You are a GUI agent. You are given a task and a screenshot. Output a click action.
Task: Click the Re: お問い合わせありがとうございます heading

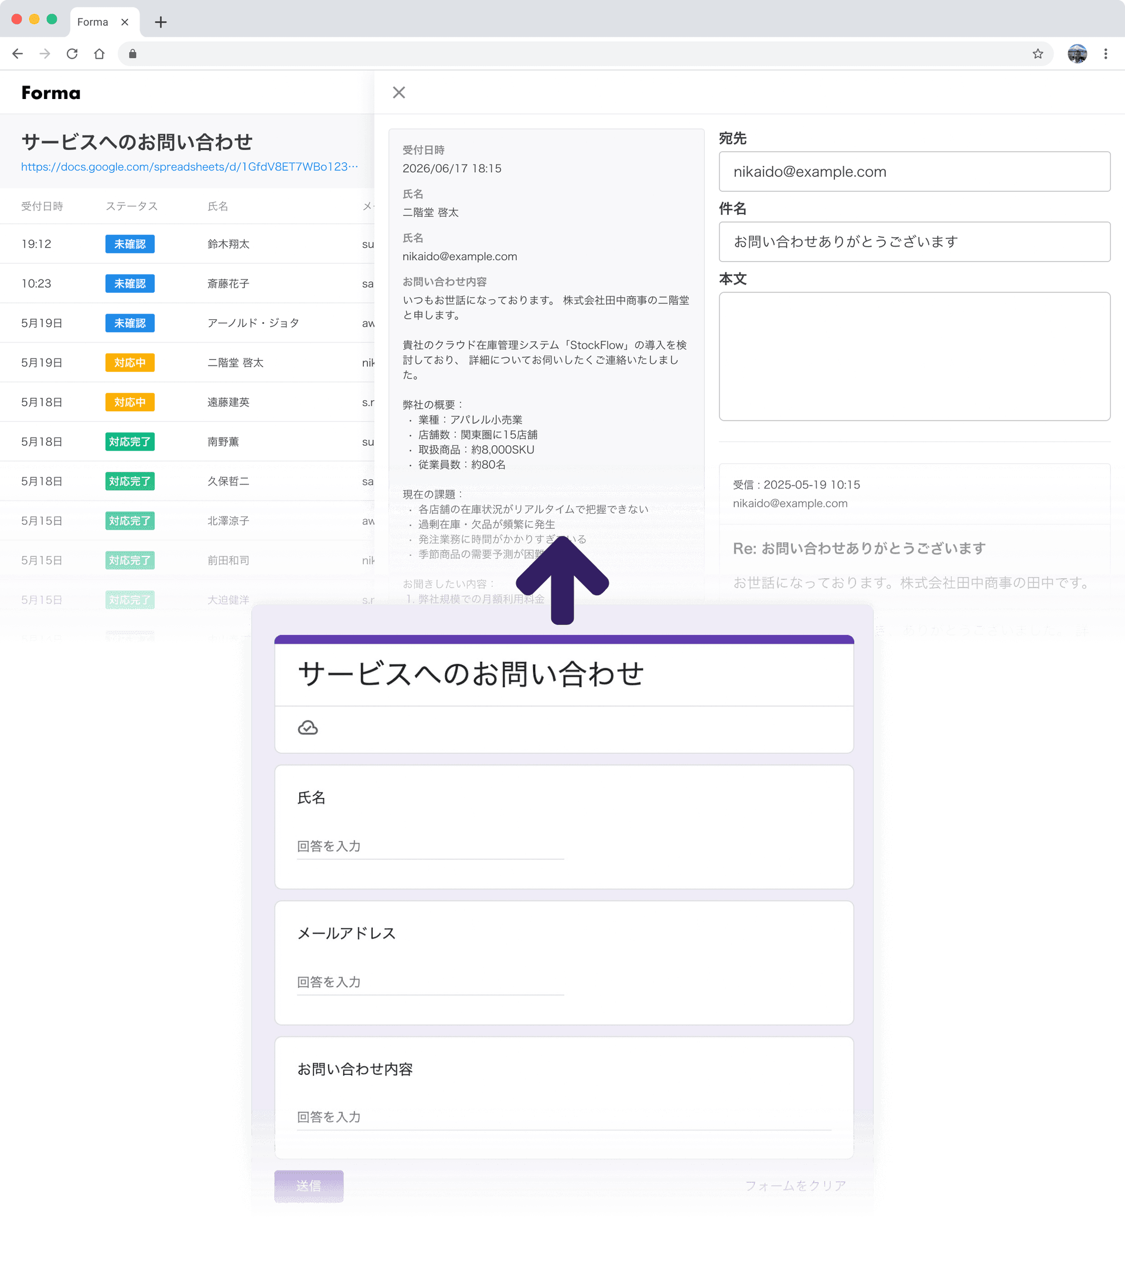859,549
